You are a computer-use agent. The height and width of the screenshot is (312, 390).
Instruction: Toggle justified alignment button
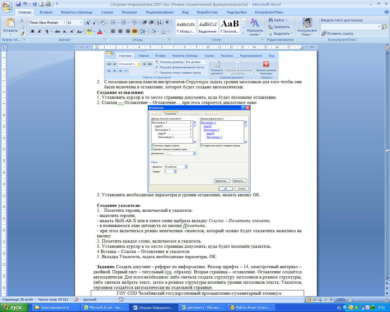coord(134,31)
